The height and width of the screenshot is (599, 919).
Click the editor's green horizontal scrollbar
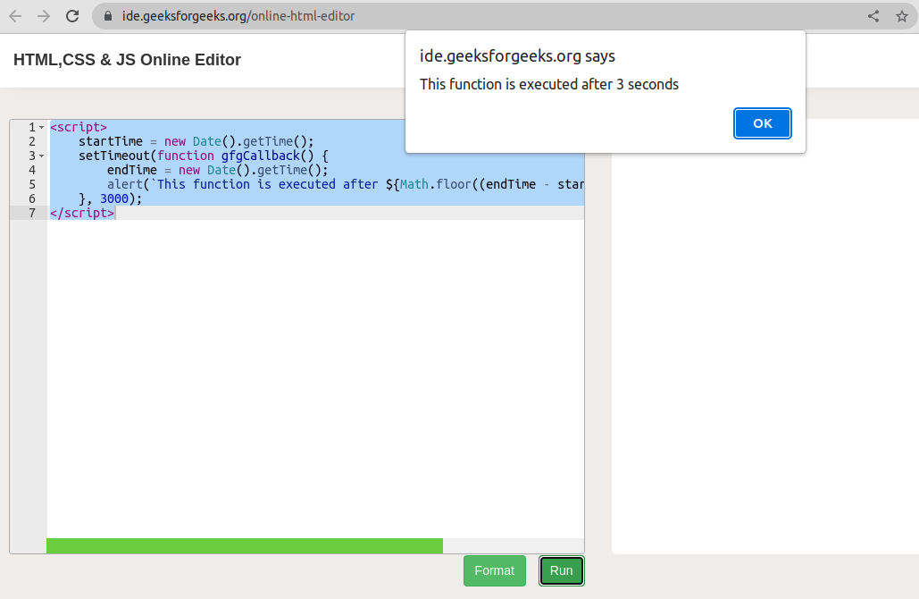(244, 545)
